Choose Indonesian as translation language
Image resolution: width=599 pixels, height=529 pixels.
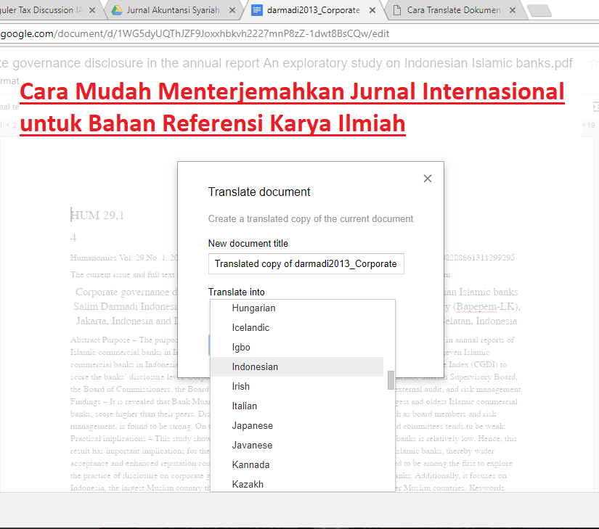point(297,366)
